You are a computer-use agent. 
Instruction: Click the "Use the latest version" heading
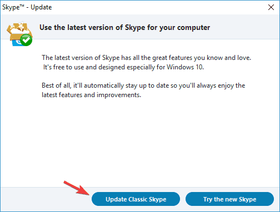point(124,28)
